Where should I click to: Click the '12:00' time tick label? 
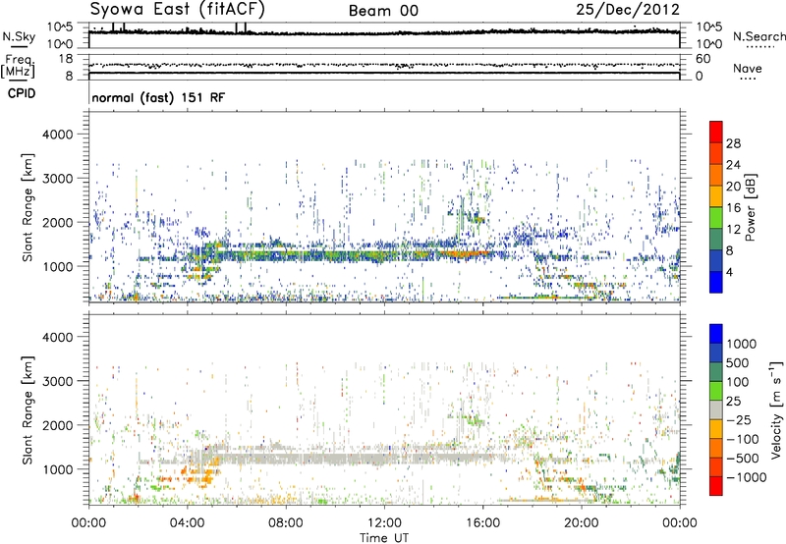[x=384, y=523]
